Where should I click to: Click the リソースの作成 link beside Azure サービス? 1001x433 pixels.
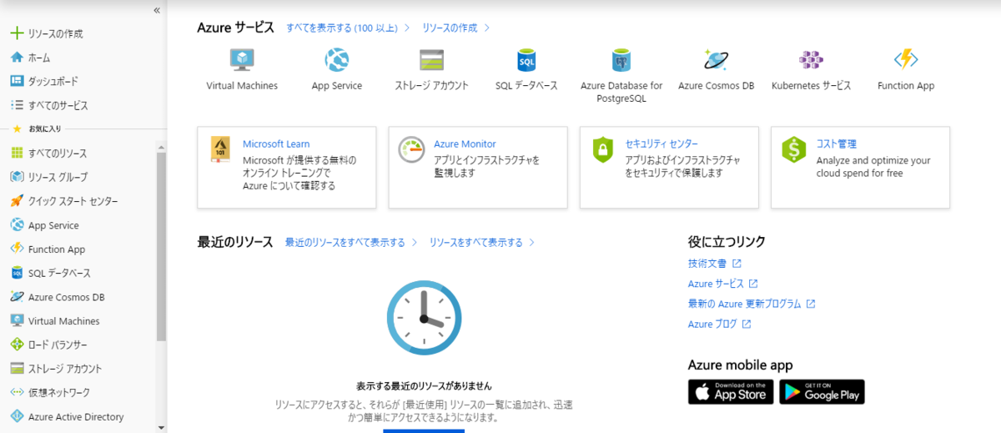[x=450, y=28]
